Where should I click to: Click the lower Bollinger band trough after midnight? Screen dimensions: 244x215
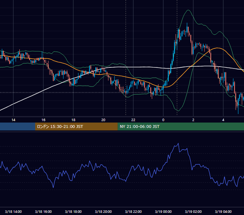pyautogui.click(x=178, y=111)
